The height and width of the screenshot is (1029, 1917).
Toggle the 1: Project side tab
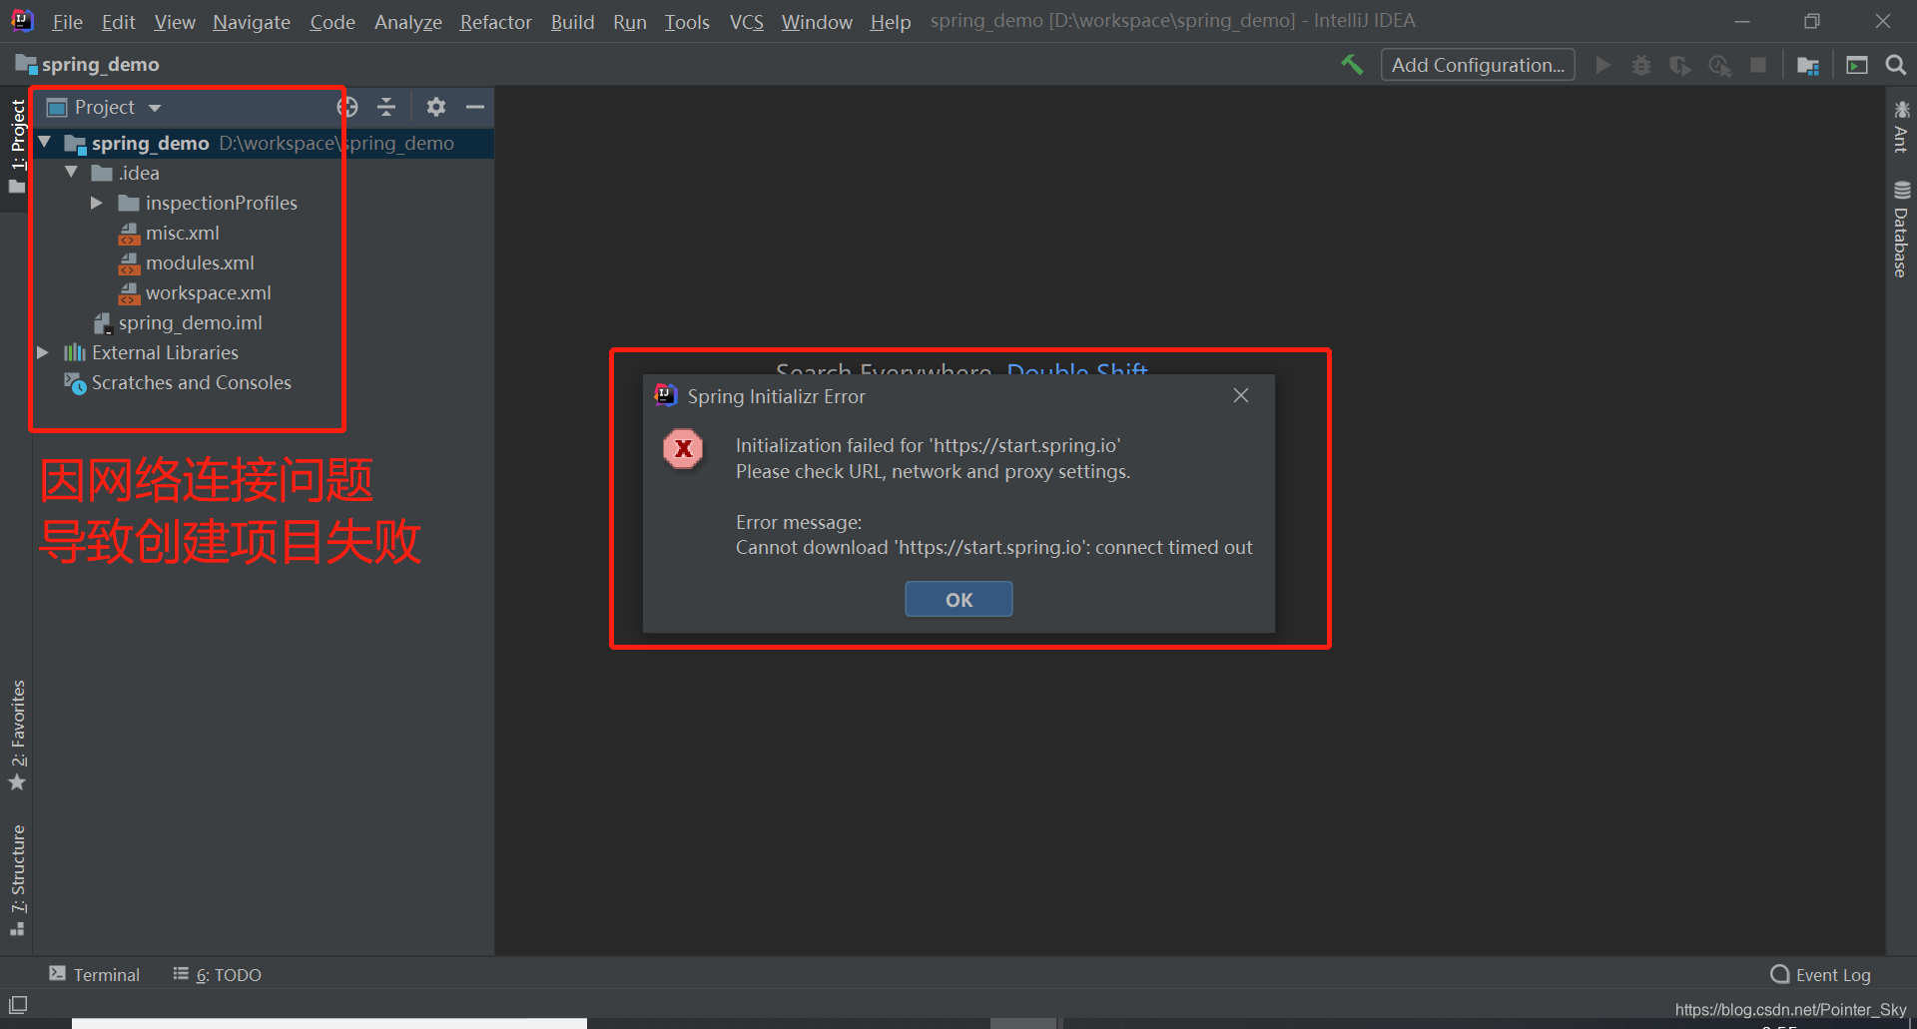17,146
